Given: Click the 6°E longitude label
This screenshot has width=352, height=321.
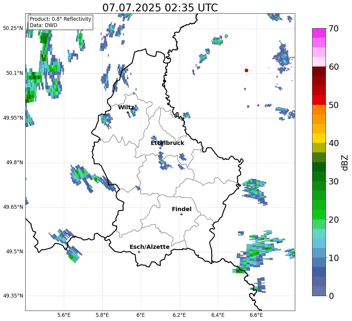Looking at the screenshot, I should [141, 315].
